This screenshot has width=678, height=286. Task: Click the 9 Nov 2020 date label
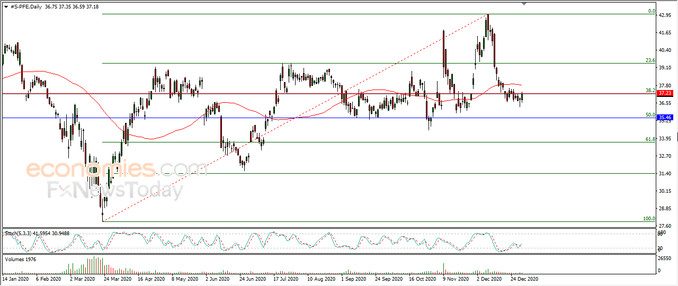pyautogui.click(x=456, y=278)
